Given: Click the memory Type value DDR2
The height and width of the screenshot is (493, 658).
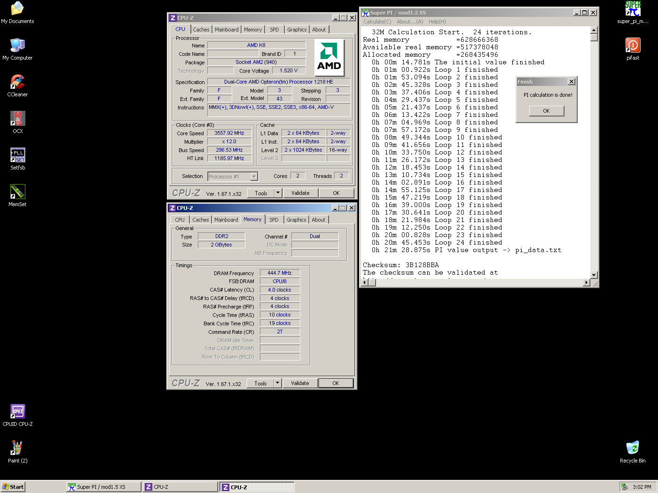Looking at the screenshot, I should point(222,236).
